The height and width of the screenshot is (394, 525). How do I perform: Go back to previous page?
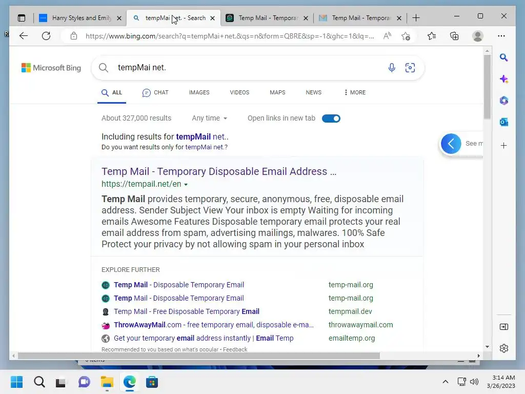coord(24,36)
